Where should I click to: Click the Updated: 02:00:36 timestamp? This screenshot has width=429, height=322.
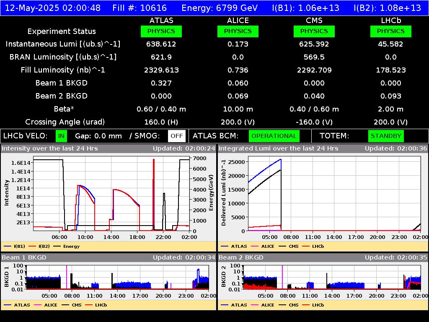(395, 149)
